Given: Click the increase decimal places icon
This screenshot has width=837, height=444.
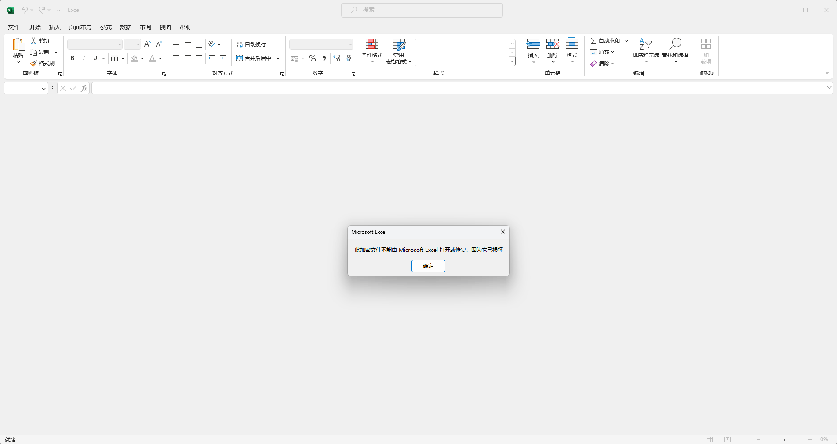Looking at the screenshot, I should tap(337, 58).
